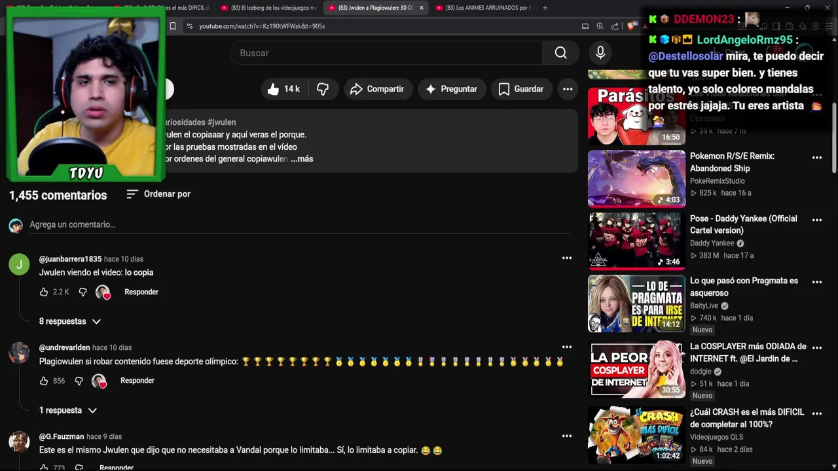The width and height of the screenshot is (838, 471).
Task: Open @G.Fauzman channel link
Action: tap(62, 436)
